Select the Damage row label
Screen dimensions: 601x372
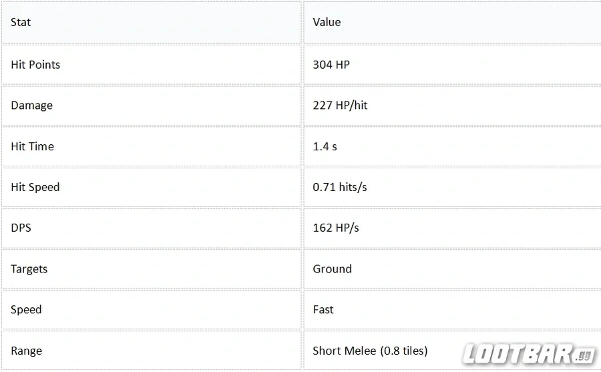tap(32, 106)
